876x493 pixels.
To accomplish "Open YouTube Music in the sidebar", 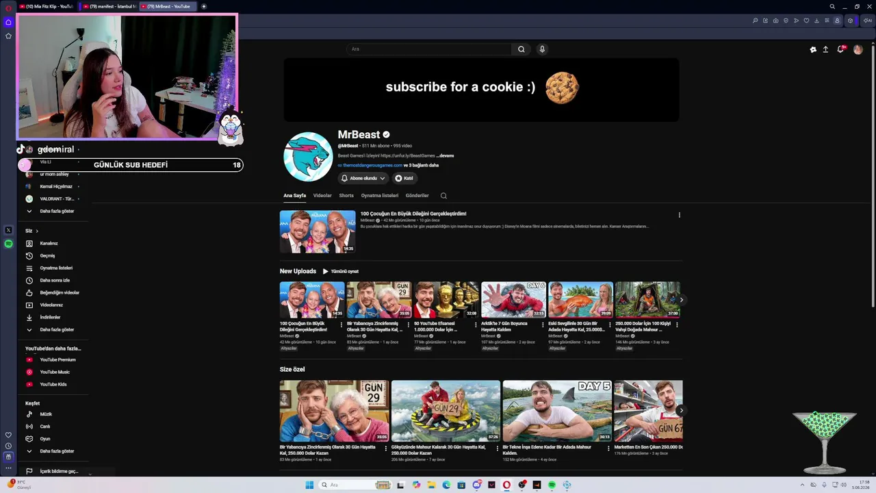I will [55, 372].
